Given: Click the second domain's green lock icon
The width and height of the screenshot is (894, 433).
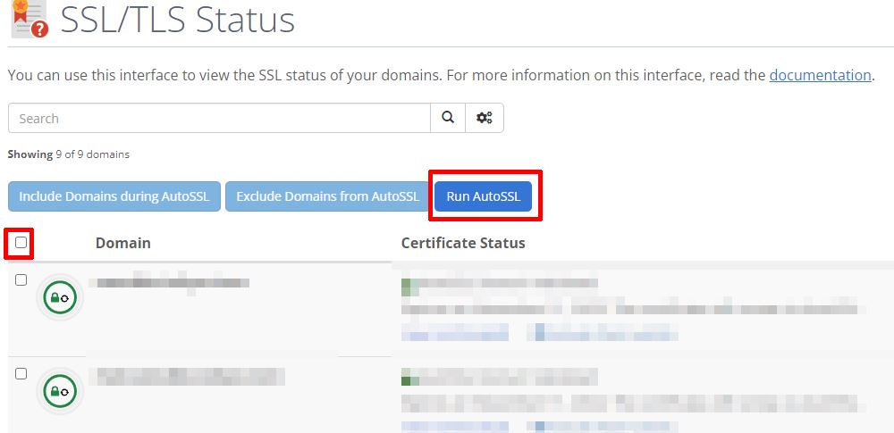Looking at the screenshot, I should pos(60,391).
